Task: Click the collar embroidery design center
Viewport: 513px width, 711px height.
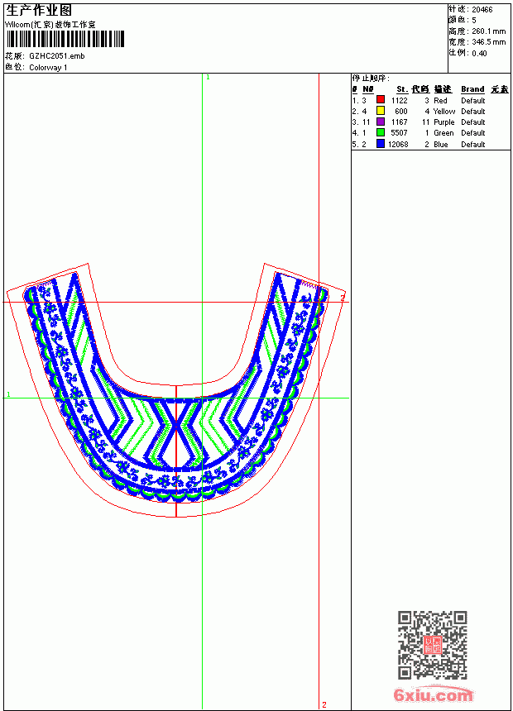Action: 176,390
